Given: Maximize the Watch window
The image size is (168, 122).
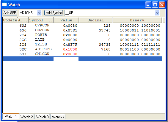Looking at the screenshot, I should coord(155,5).
